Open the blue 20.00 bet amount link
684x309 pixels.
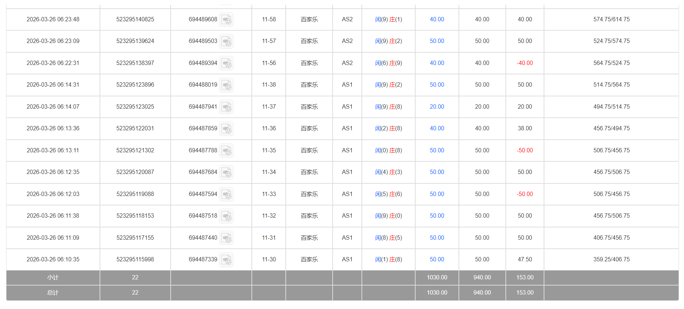click(437, 107)
